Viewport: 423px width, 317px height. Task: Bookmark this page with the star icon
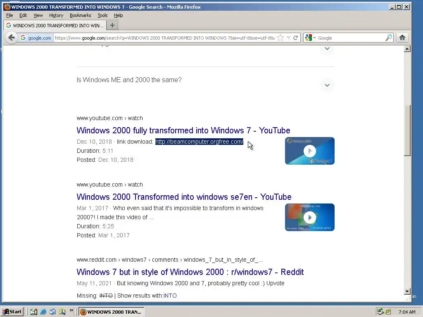pyautogui.click(x=280, y=38)
